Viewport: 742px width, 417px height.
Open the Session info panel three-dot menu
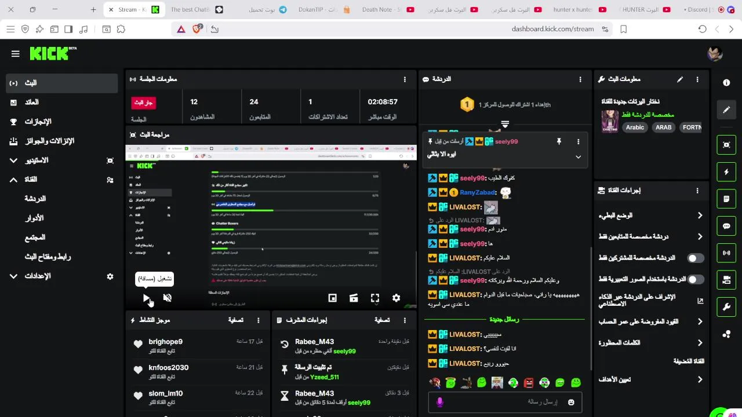(x=405, y=79)
